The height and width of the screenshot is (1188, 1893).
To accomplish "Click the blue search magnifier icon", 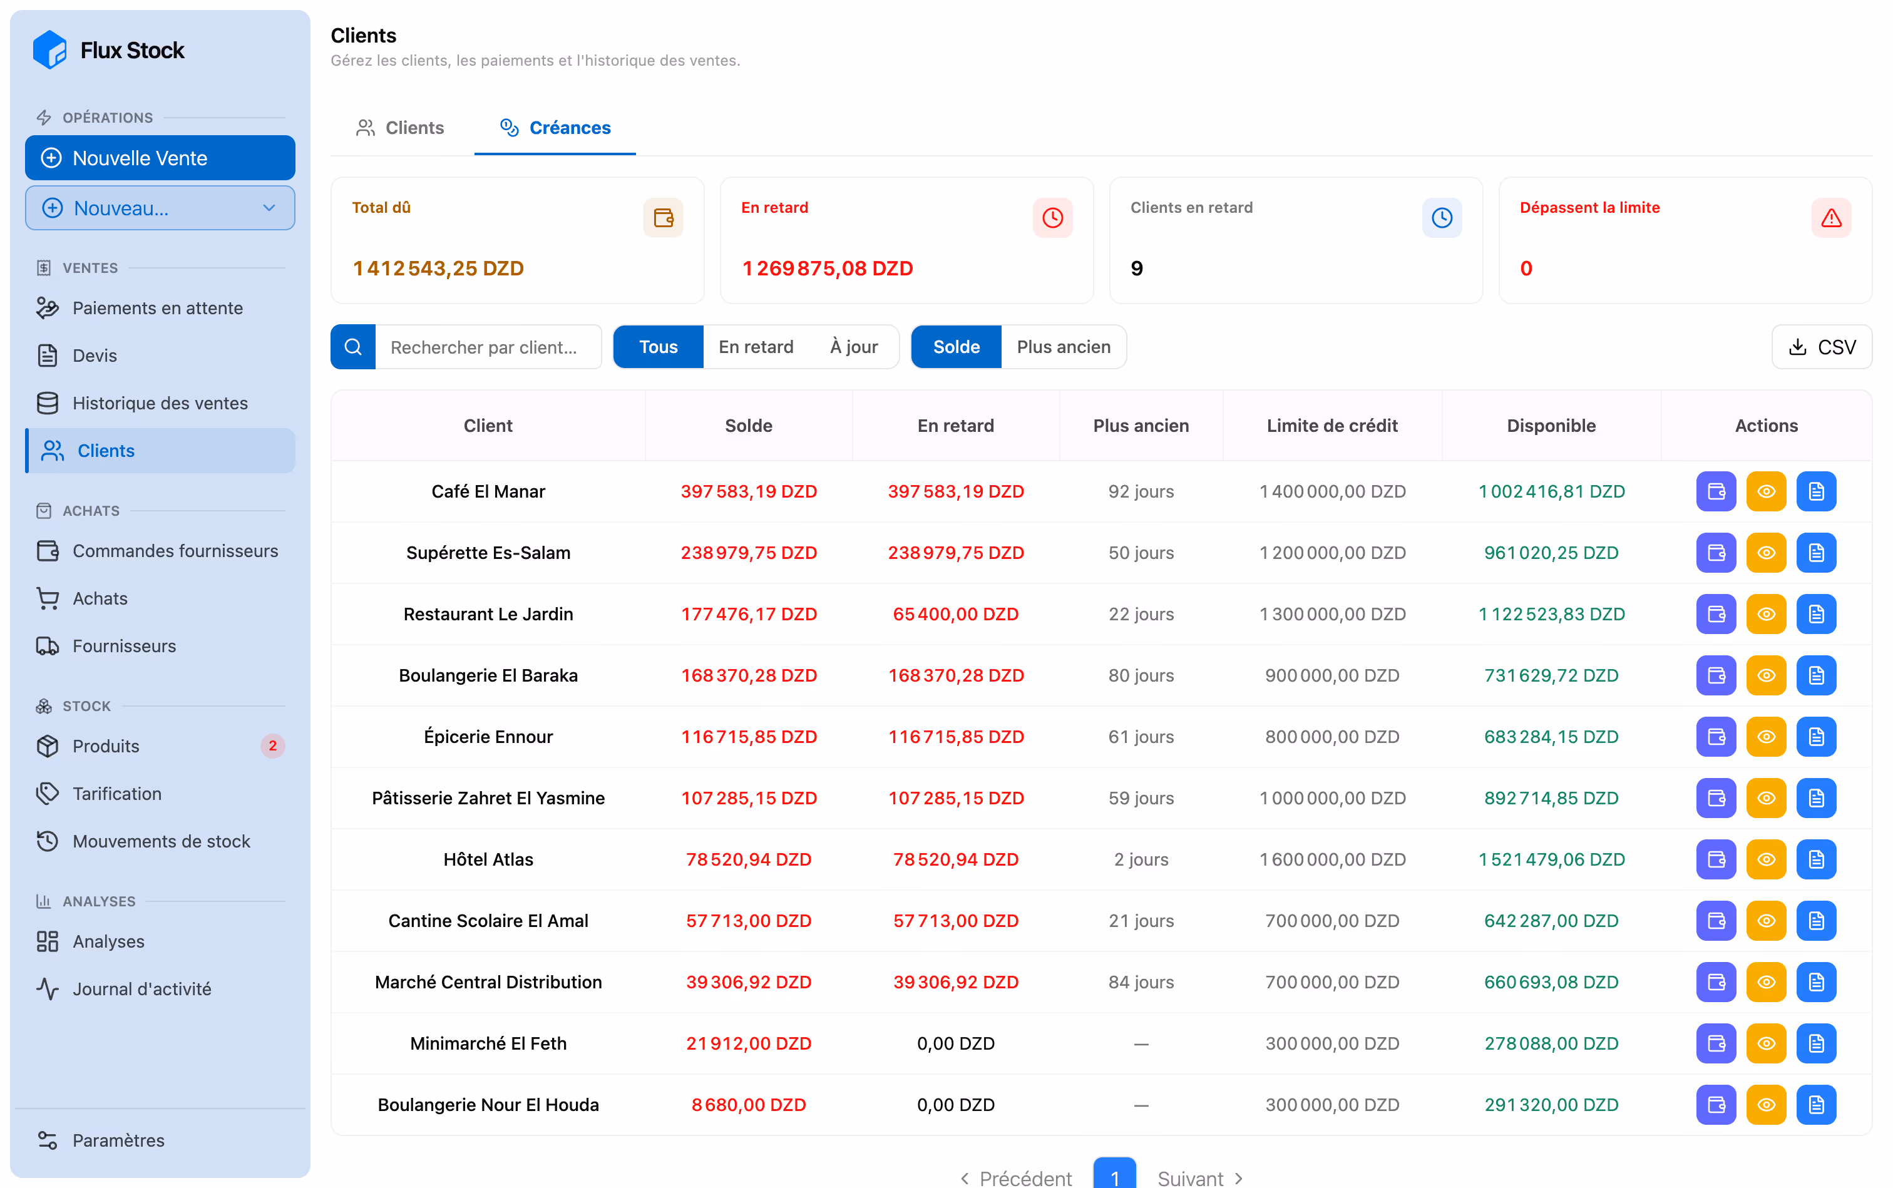I will point(353,347).
